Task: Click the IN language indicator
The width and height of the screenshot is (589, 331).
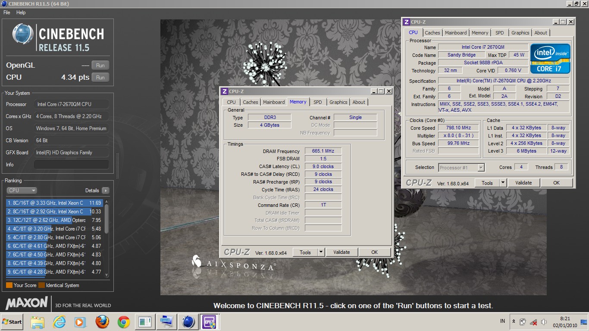Action: click(502, 321)
